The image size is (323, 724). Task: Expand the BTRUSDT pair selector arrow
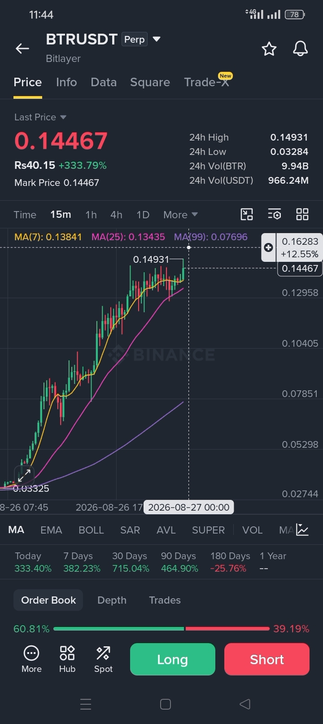pos(157,39)
